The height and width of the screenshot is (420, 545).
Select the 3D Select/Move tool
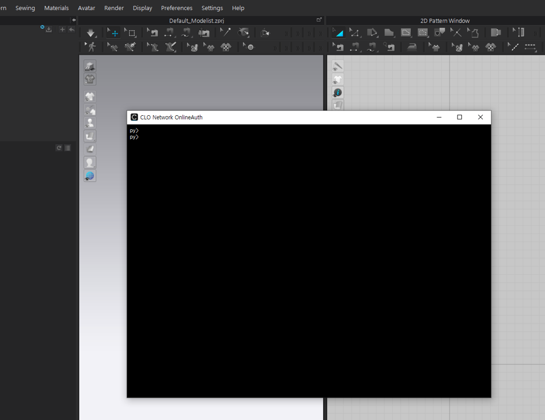click(x=113, y=32)
